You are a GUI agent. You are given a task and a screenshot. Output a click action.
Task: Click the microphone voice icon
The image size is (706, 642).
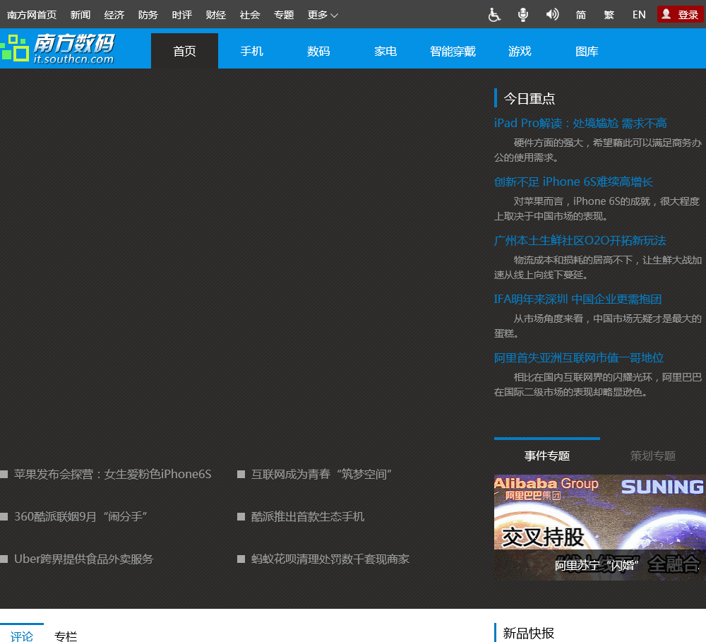point(522,15)
